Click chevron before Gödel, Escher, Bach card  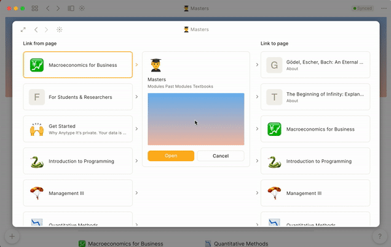[x=257, y=64]
